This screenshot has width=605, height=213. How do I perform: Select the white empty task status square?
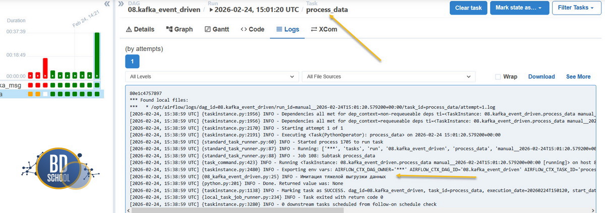pyautogui.click(x=45, y=94)
